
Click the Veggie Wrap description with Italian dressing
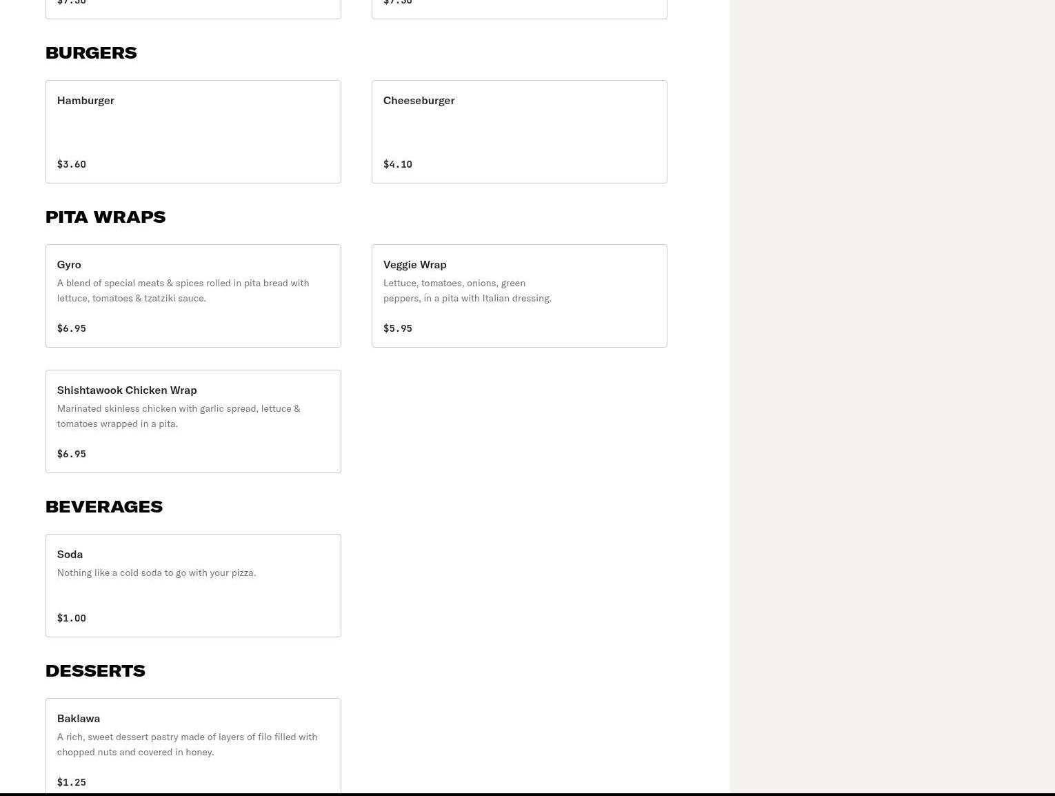pos(468,290)
